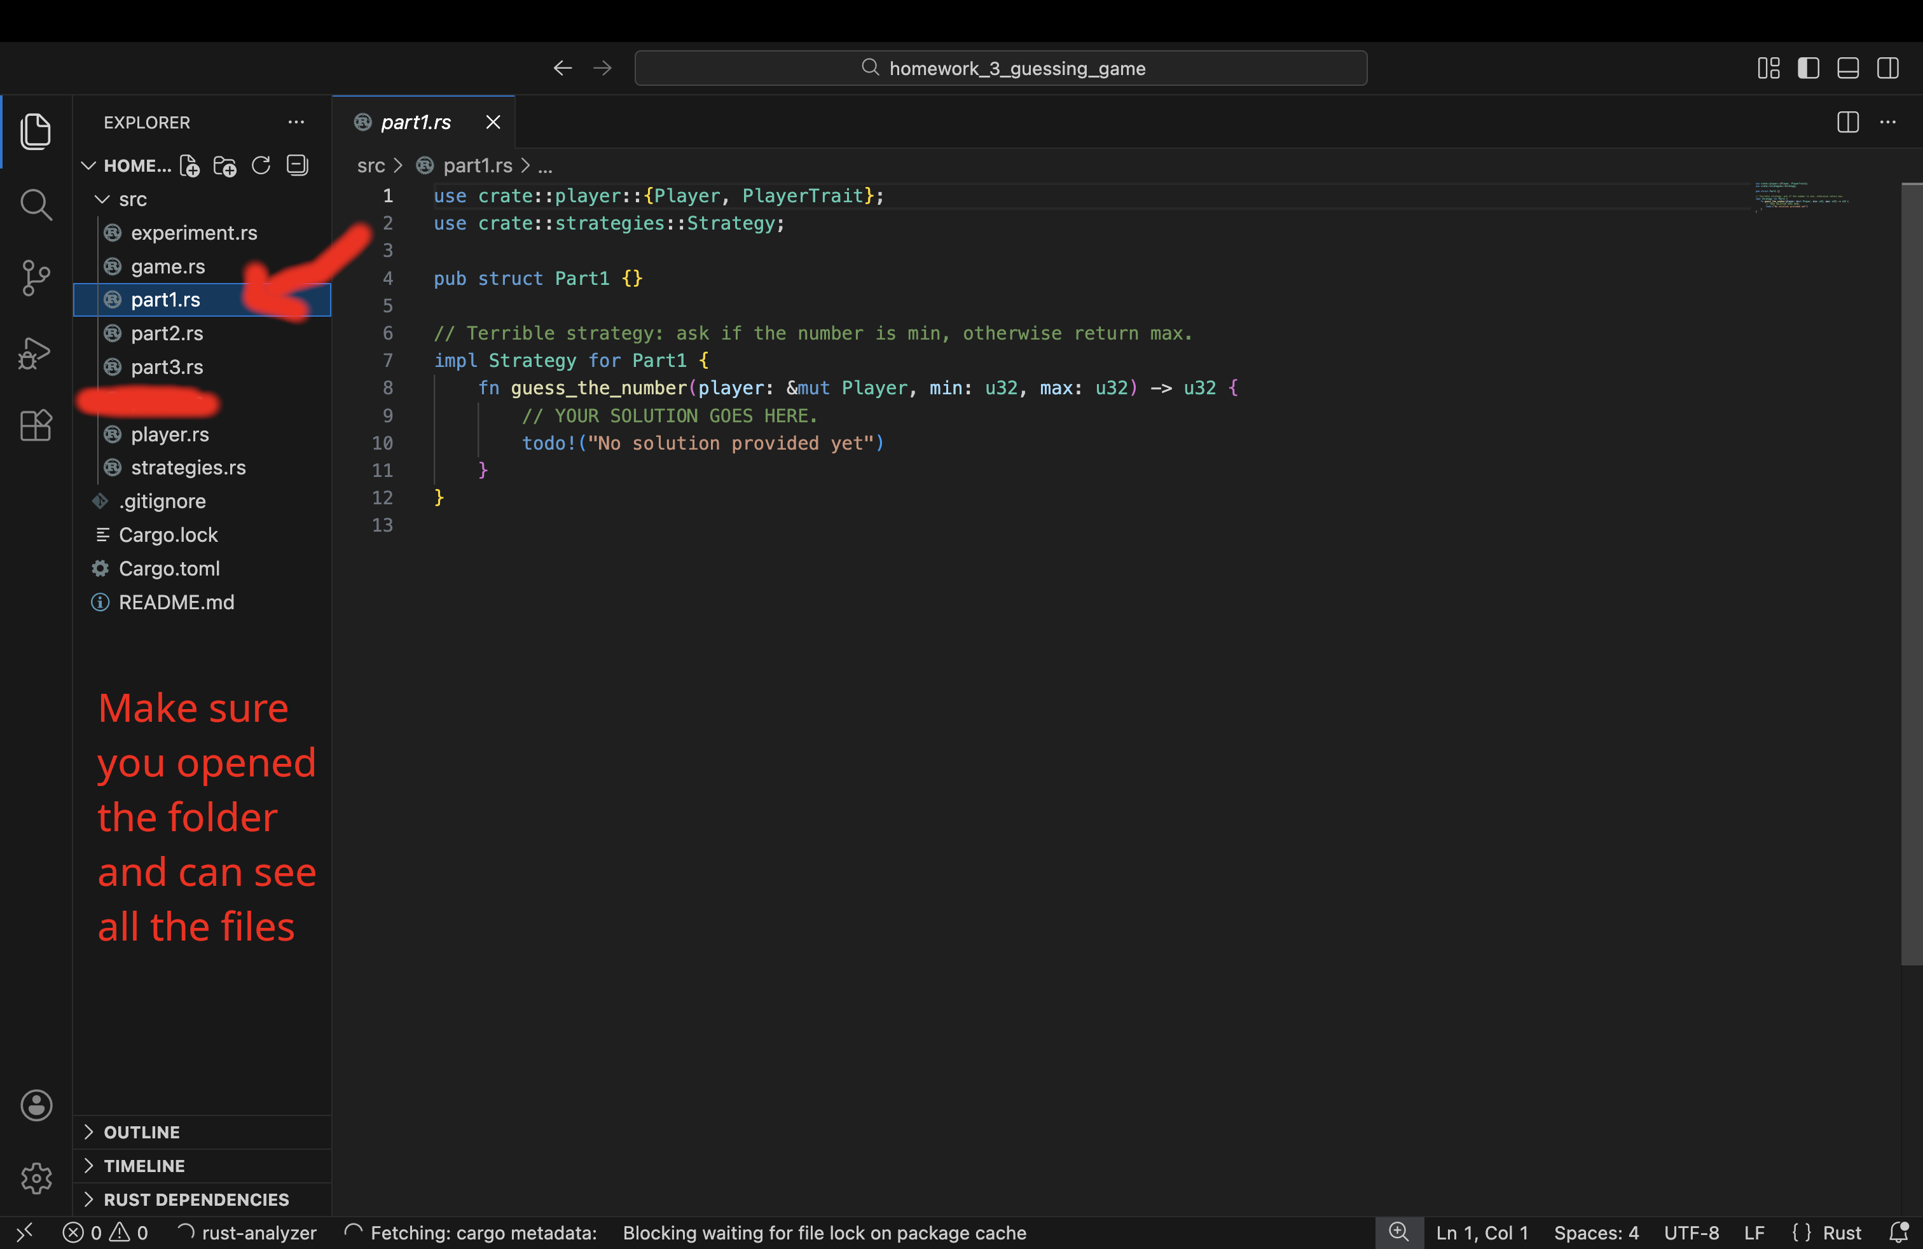The width and height of the screenshot is (1923, 1249).
Task: Click the New Folder icon in explorer
Action: point(224,165)
